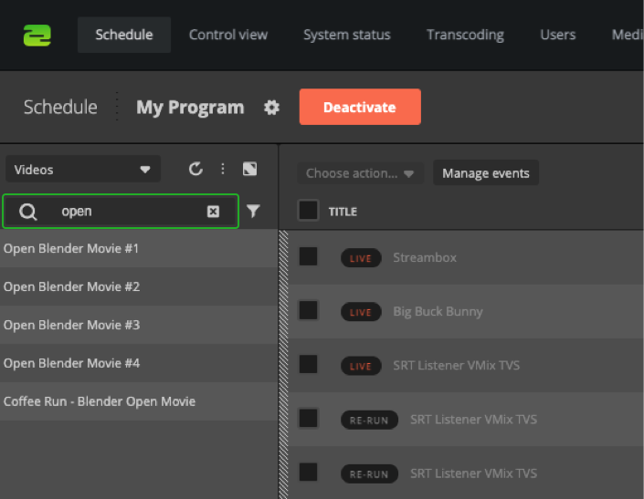Check the Big Buck Bunny checkbox
This screenshot has width=644, height=499.
pyautogui.click(x=309, y=311)
